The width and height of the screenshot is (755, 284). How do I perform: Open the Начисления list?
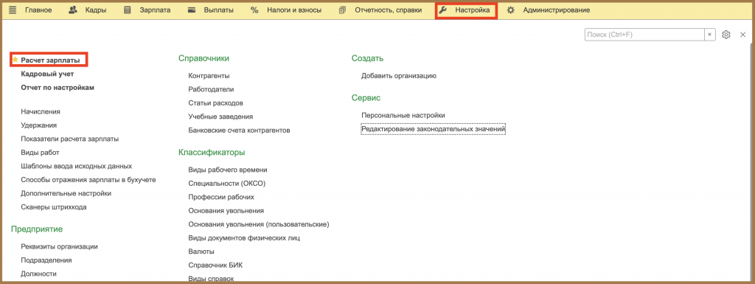(x=41, y=111)
